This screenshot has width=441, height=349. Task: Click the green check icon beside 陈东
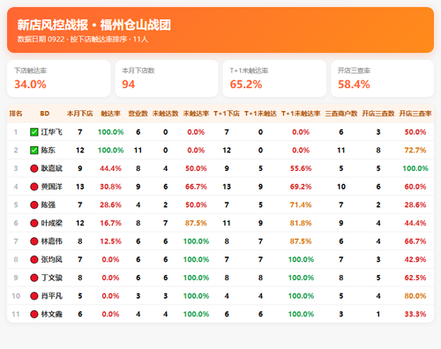coord(34,151)
